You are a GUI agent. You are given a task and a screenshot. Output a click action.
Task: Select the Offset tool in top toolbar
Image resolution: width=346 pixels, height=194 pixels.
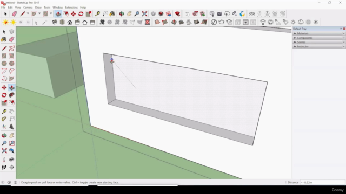pyautogui.click(x=66, y=14)
